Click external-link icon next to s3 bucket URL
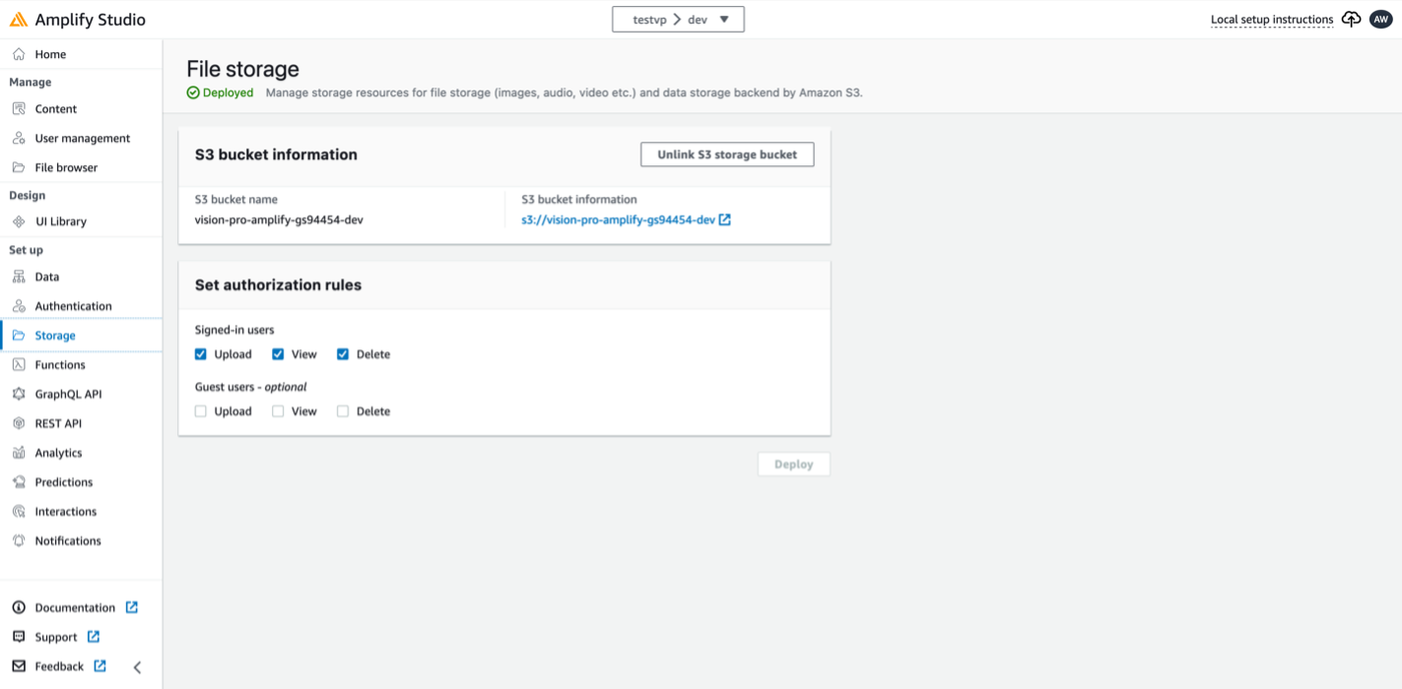This screenshot has height=689, width=1402. click(725, 219)
